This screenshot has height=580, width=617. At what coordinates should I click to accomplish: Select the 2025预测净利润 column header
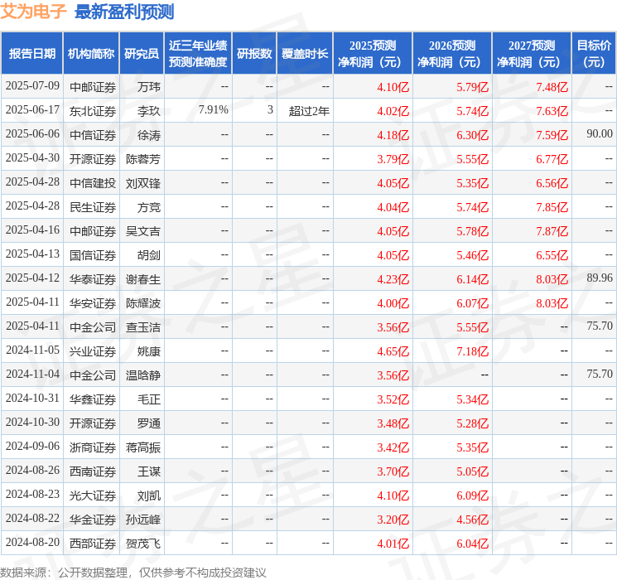[373, 54]
